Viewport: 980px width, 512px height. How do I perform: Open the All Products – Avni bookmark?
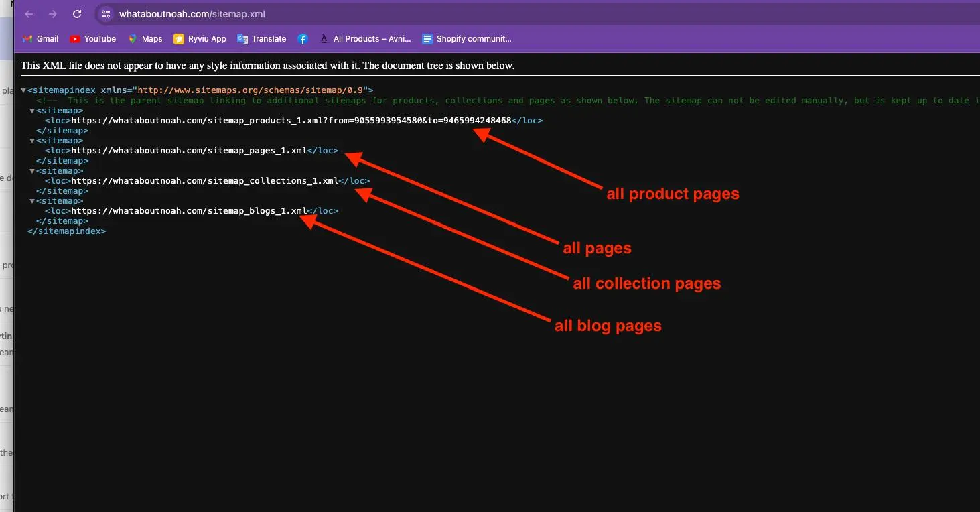[x=365, y=39]
